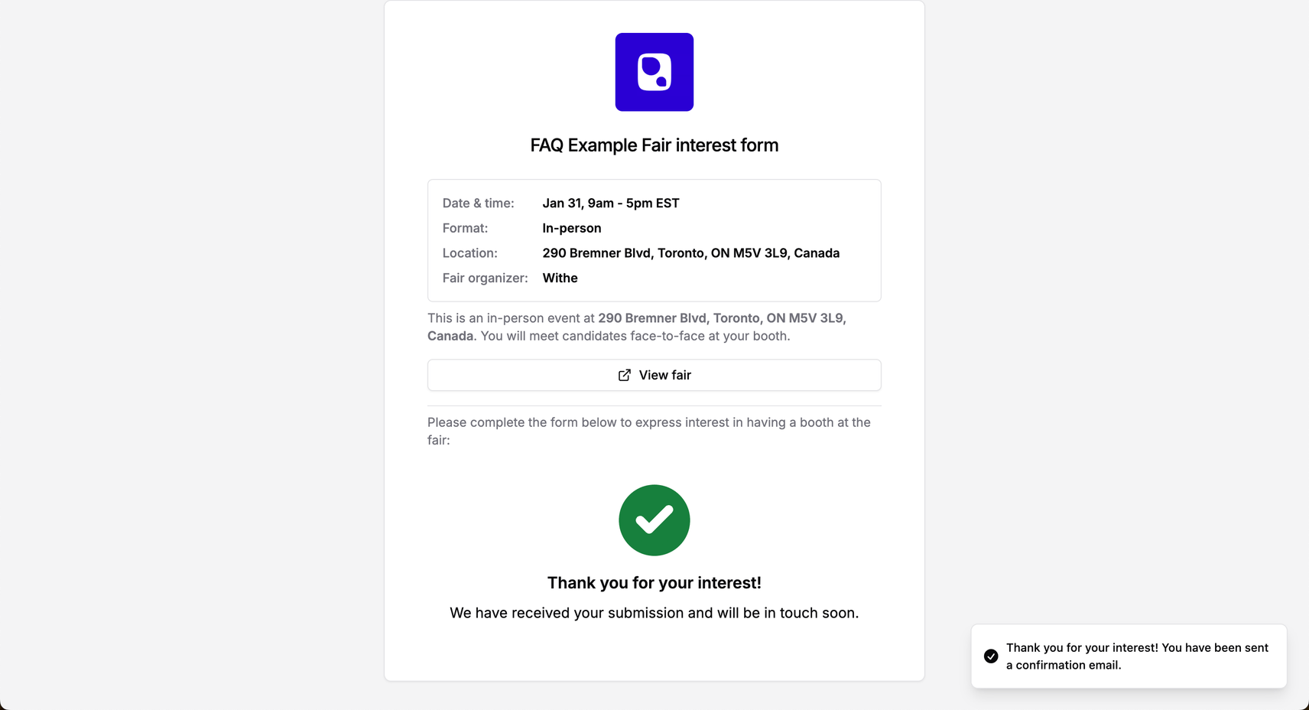The height and width of the screenshot is (710, 1309).
Task: Click the confirmation email toast notification text
Action: [1137, 656]
